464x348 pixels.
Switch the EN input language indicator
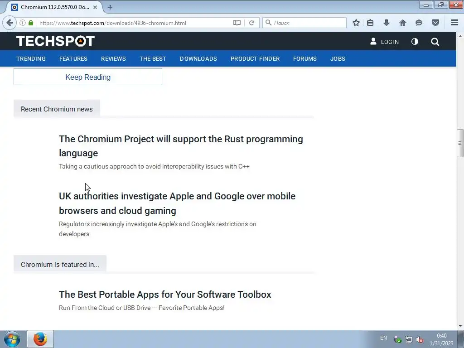pyautogui.click(x=383, y=338)
